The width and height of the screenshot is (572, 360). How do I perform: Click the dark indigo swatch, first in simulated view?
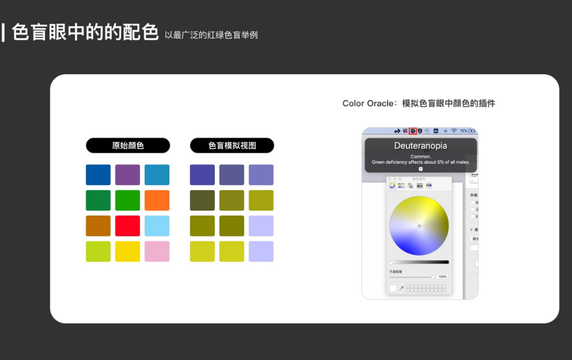[x=203, y=174]
